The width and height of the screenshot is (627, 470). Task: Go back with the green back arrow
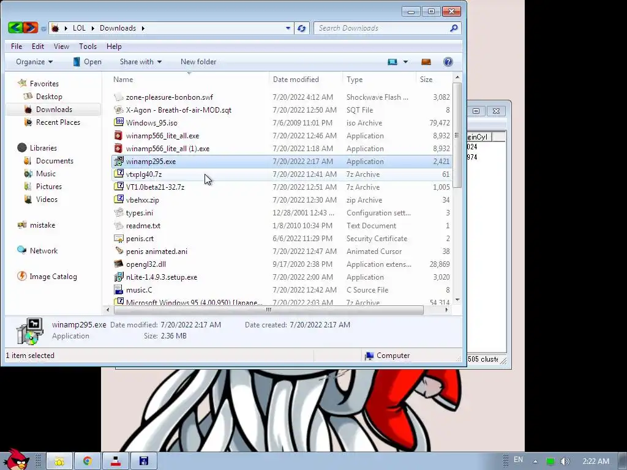pyautogui.click(x=15, y=28)
